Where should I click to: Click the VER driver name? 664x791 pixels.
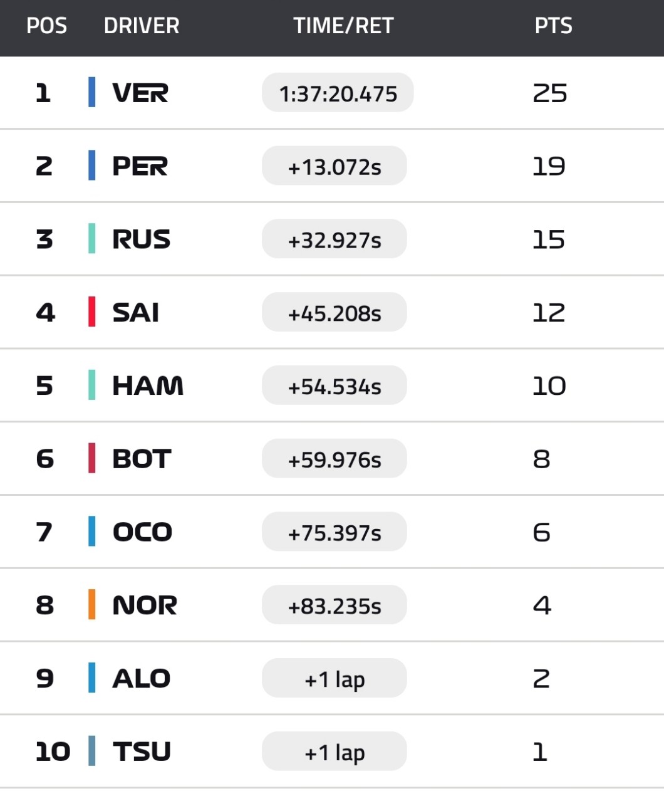click(140, 93)
